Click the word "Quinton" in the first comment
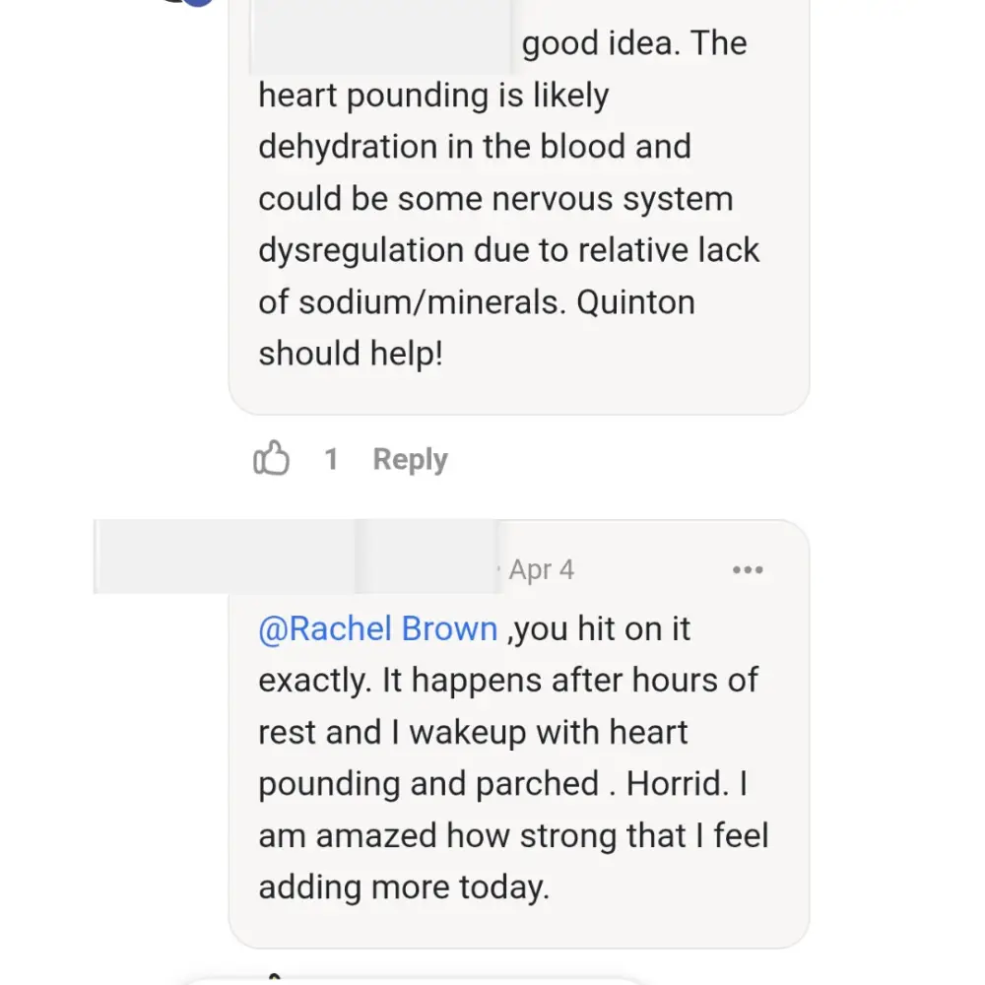 pos(635,301)
